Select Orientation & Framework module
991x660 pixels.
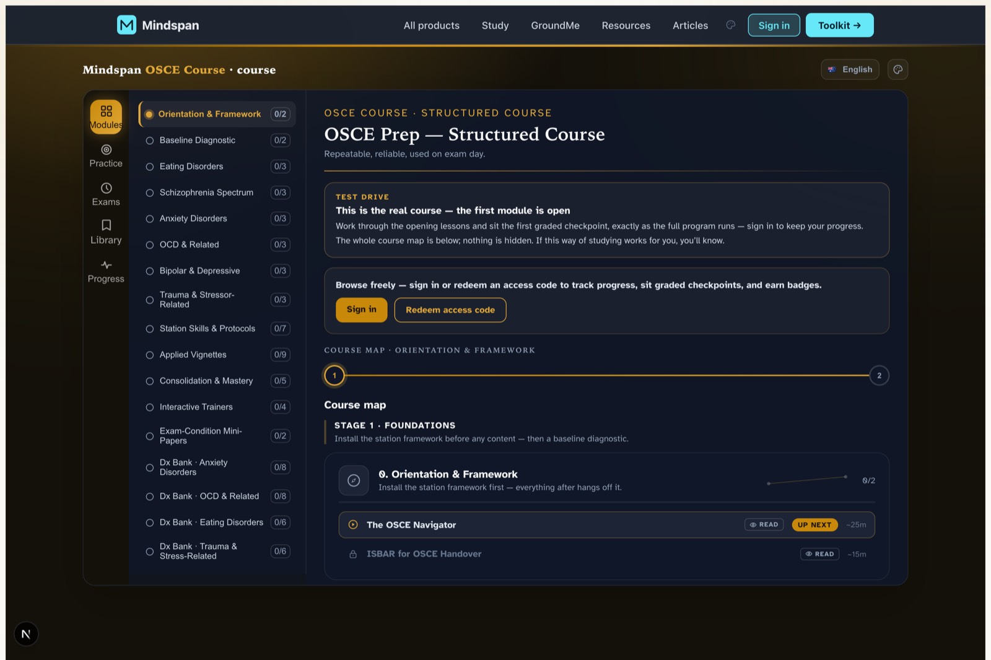click(217, 114)
